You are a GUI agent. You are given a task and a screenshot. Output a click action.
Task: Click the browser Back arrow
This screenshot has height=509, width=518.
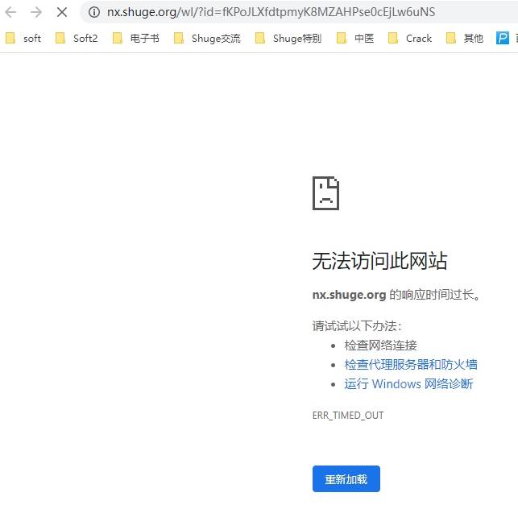(x=11, y=12)
